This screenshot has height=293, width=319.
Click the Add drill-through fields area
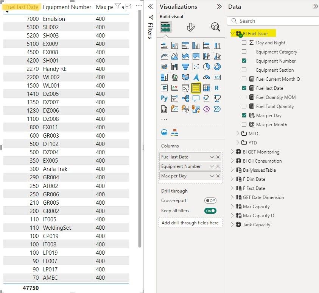pos(190,223)
